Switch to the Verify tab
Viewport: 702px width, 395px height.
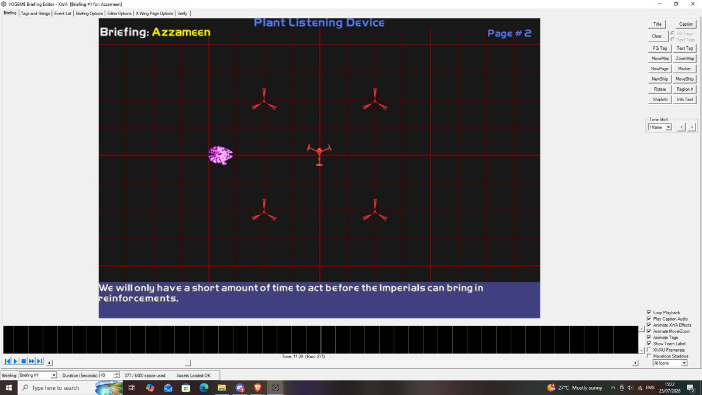[x=182, y=13]
